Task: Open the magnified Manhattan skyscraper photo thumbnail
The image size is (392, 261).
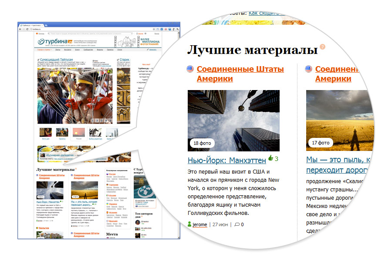Action: point(233,120)
